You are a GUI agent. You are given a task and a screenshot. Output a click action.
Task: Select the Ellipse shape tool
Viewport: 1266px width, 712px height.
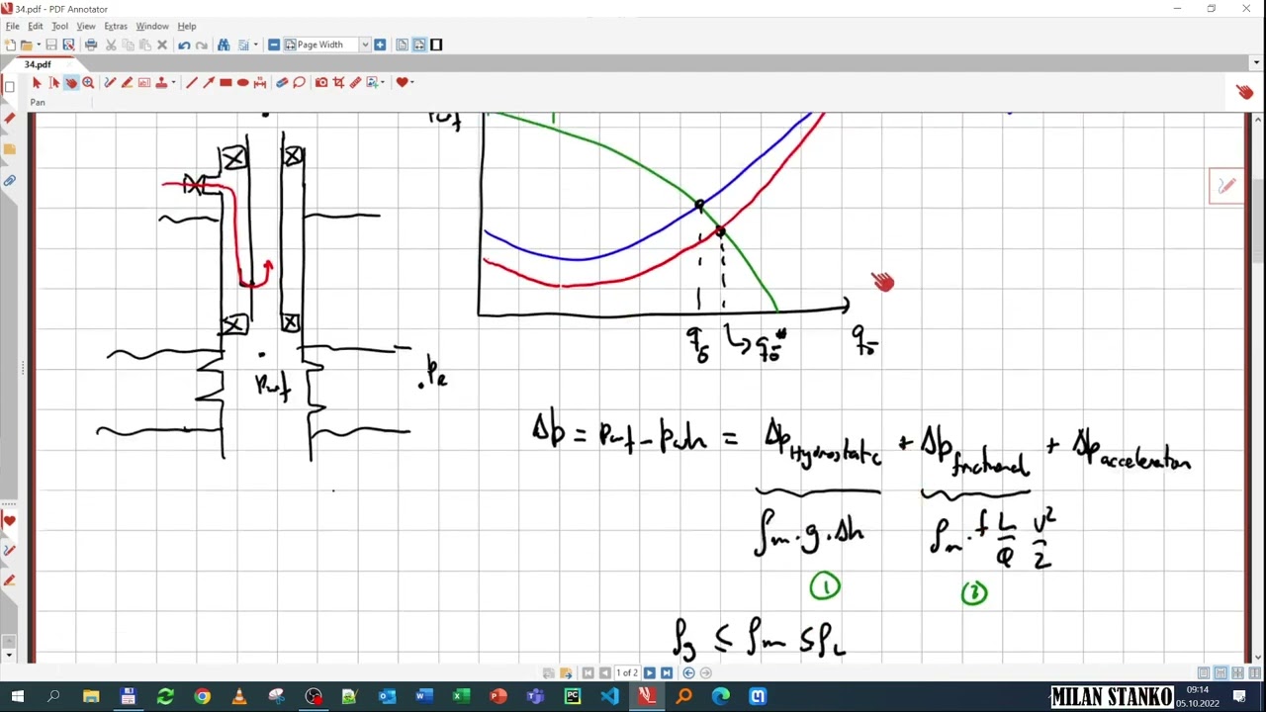click(242, 82)
